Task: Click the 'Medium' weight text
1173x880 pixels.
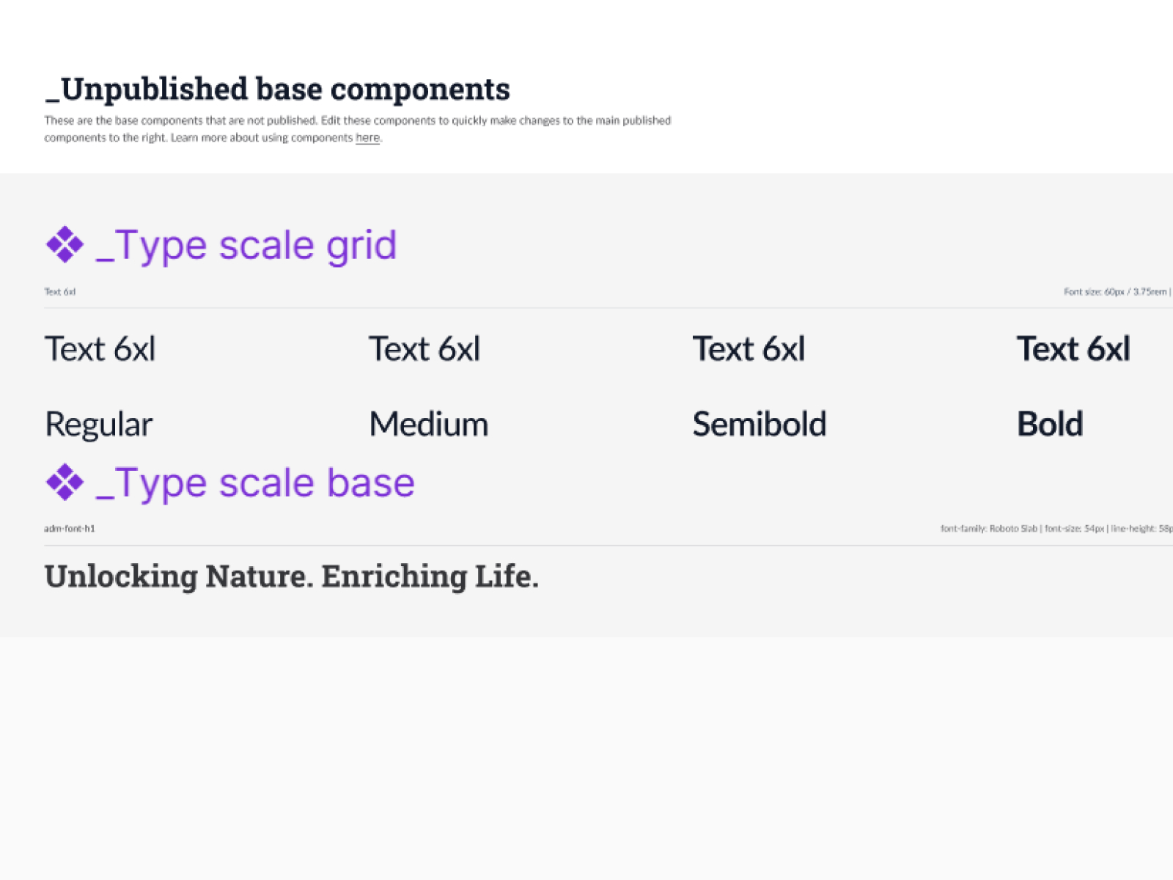Action: (x=429, y=425)
